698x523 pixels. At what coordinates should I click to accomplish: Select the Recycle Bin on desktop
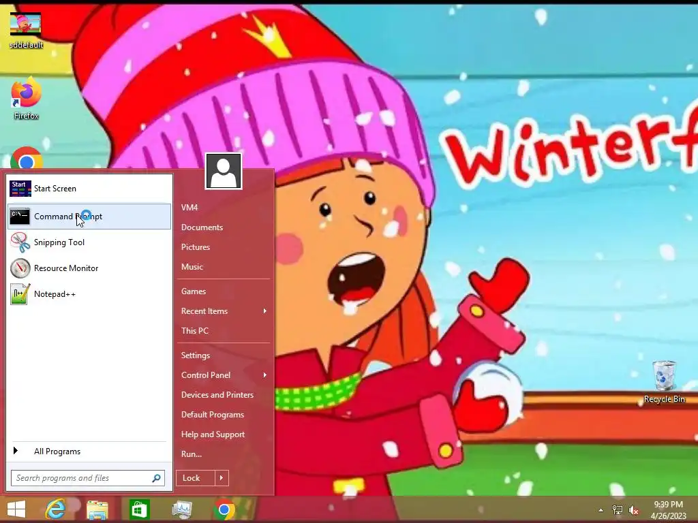[664, 381]
